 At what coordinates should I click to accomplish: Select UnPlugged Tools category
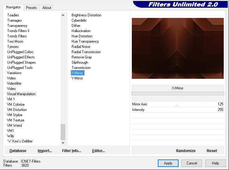20,68
